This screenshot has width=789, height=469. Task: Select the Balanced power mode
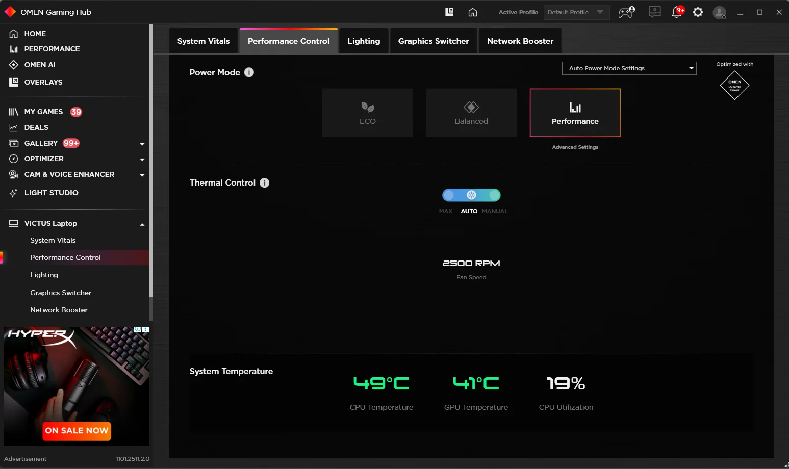click(471, 113)
